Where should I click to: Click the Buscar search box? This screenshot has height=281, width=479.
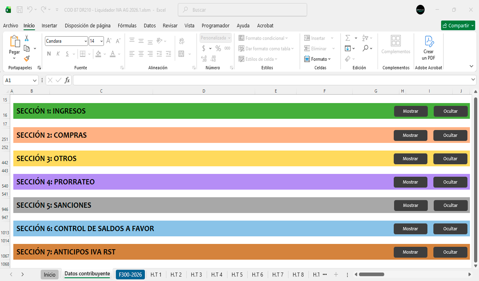pos(242,10)
